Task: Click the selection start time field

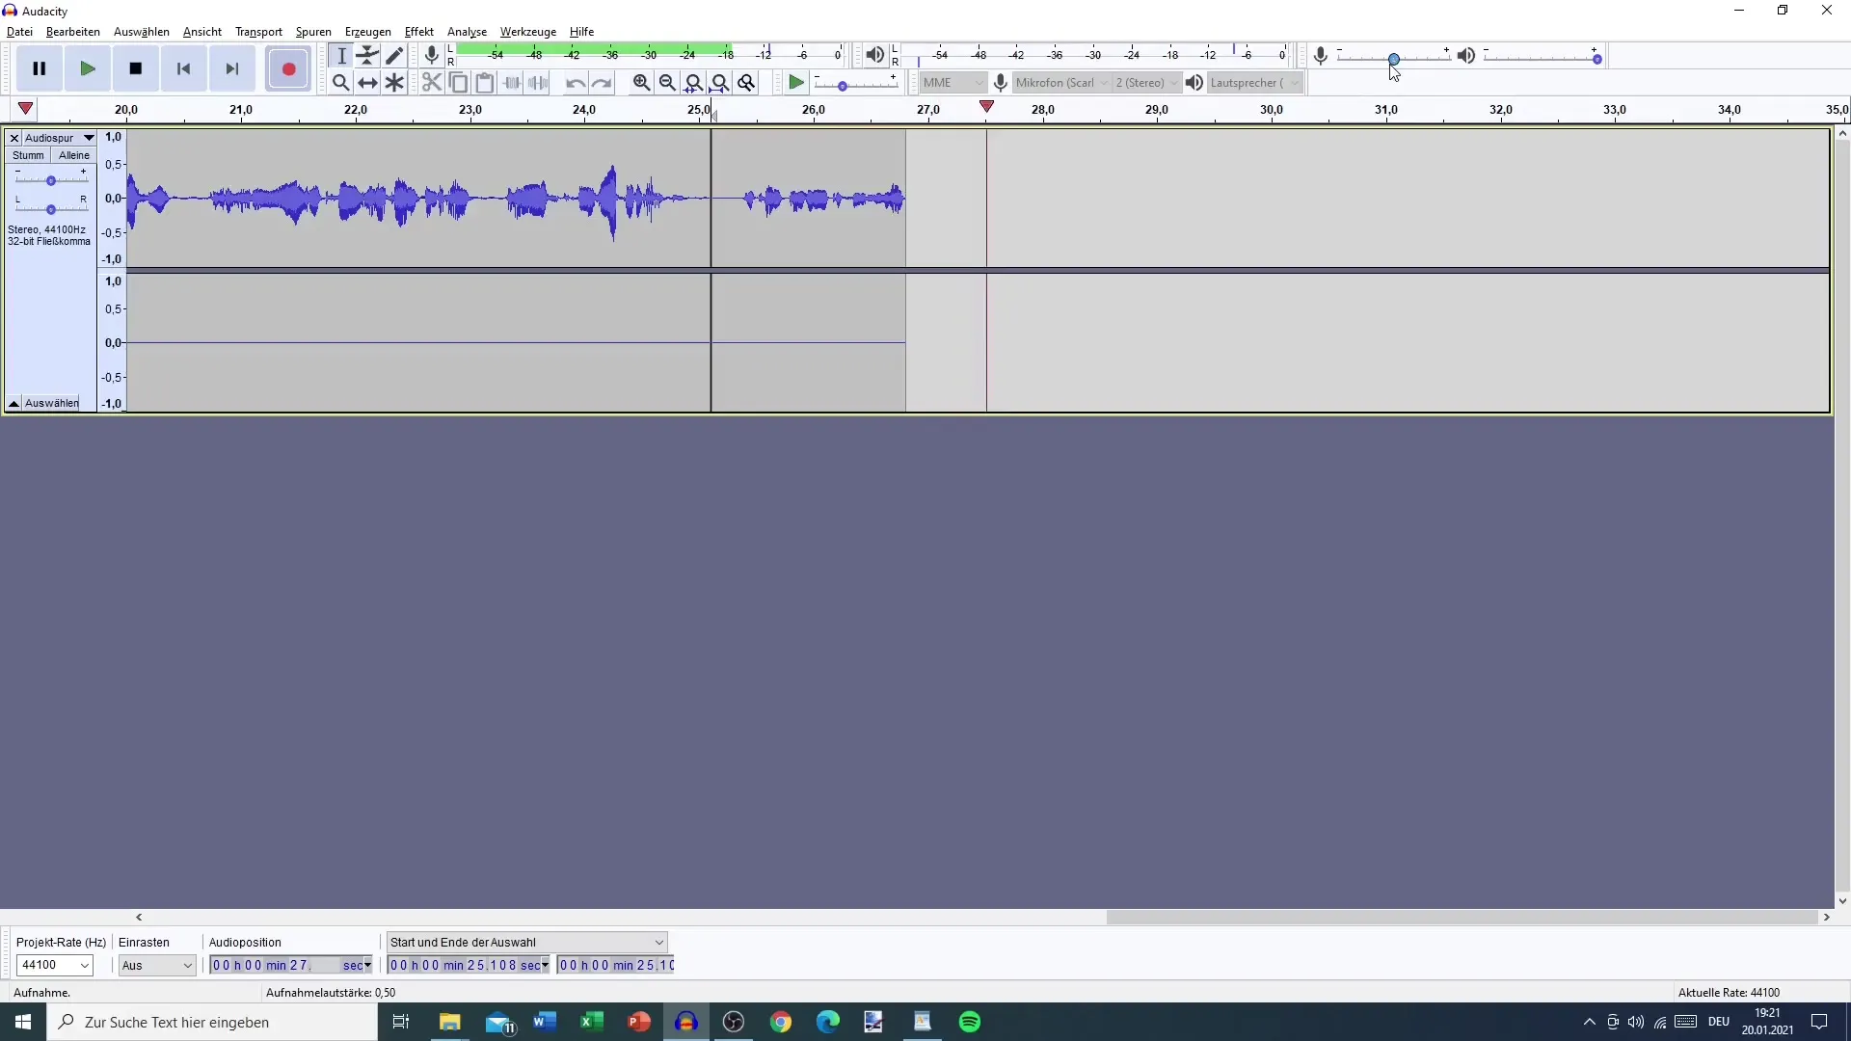Action: pos(469,965)
